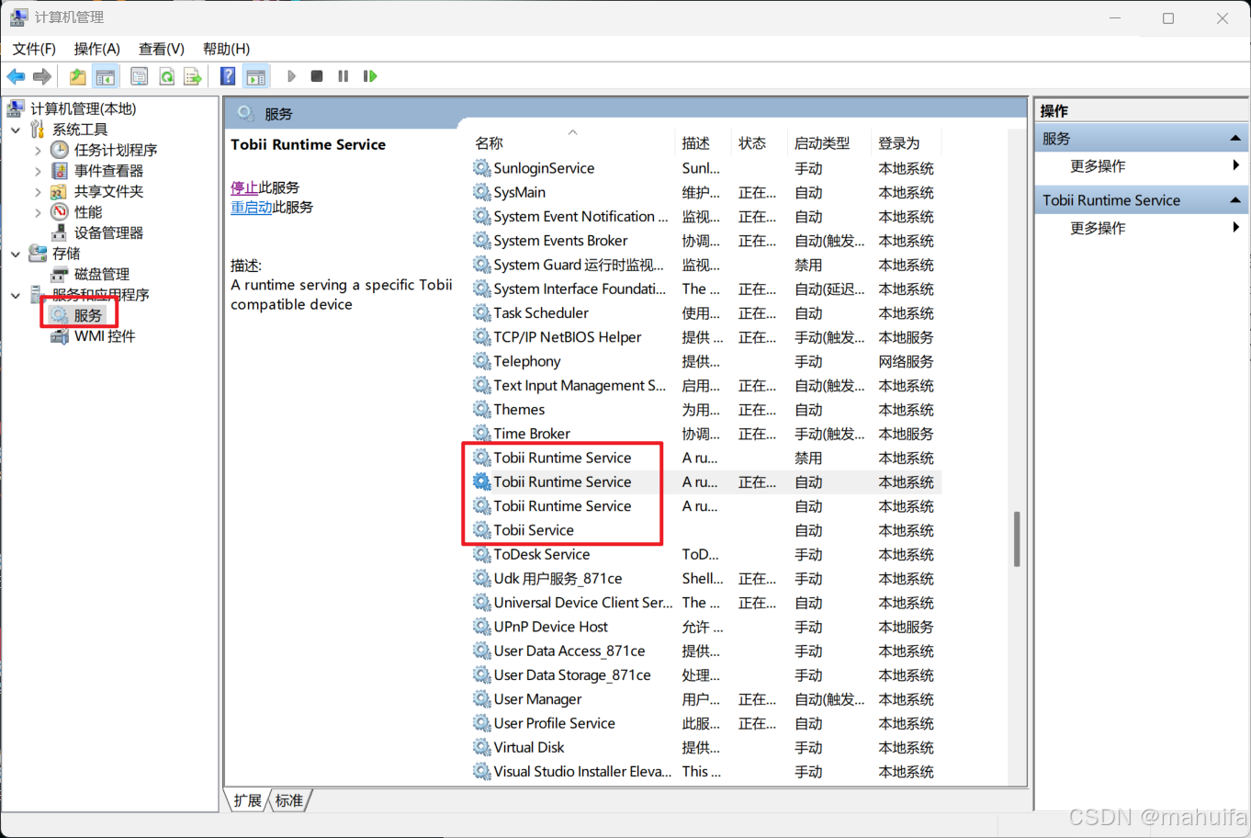Collapse the 服务和应用程序 tree node
Image resolution: width=1251 pixels, height=838 pixels.
pos(16,295)
